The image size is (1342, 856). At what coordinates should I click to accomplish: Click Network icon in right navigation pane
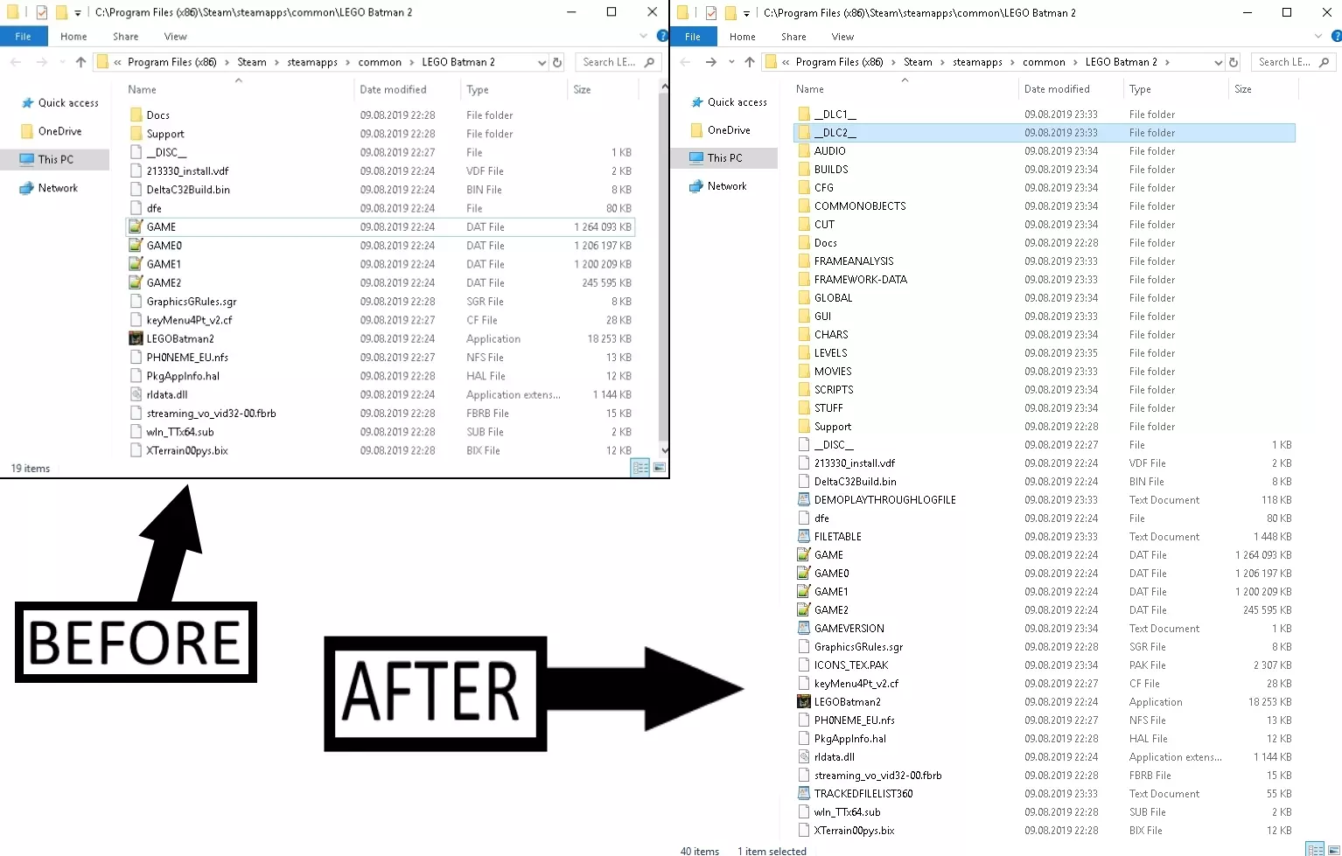point(696,186)
